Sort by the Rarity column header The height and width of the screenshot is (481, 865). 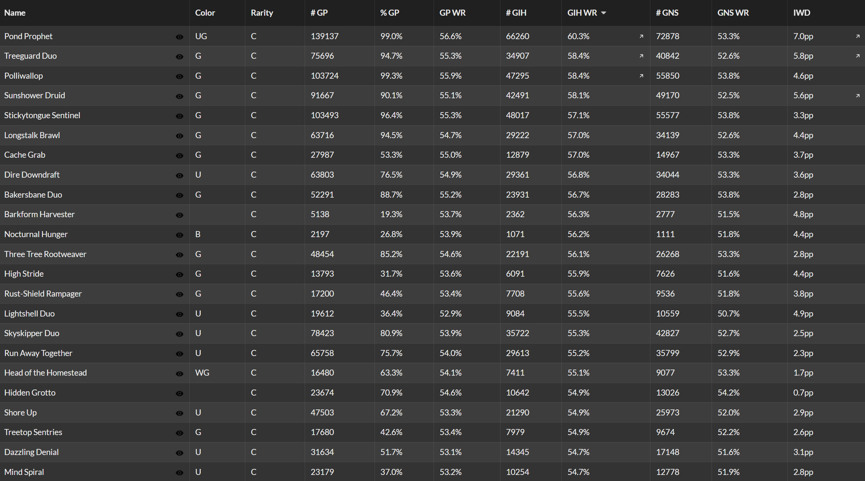[262, 13]
